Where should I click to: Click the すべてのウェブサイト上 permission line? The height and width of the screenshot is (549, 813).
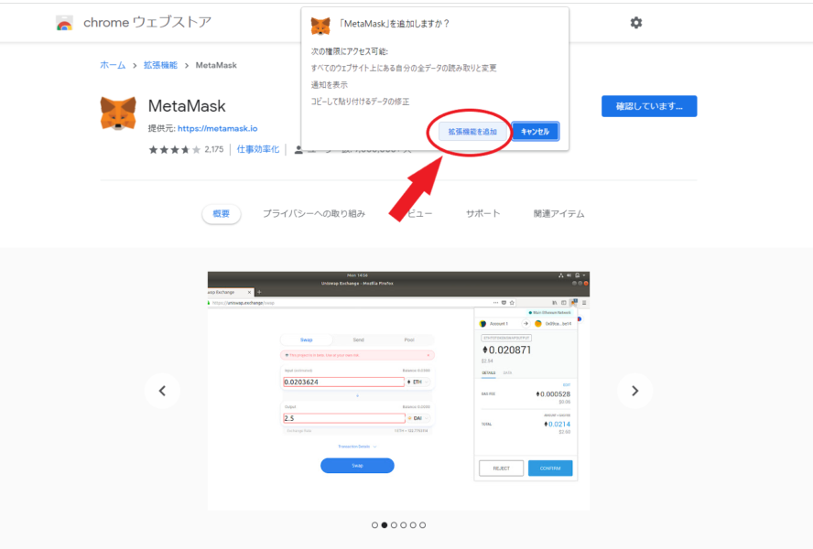[404, 68]
